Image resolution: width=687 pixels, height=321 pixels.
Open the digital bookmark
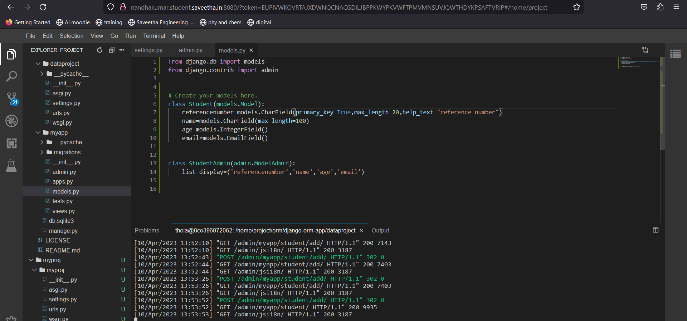(x=259, y=22)
